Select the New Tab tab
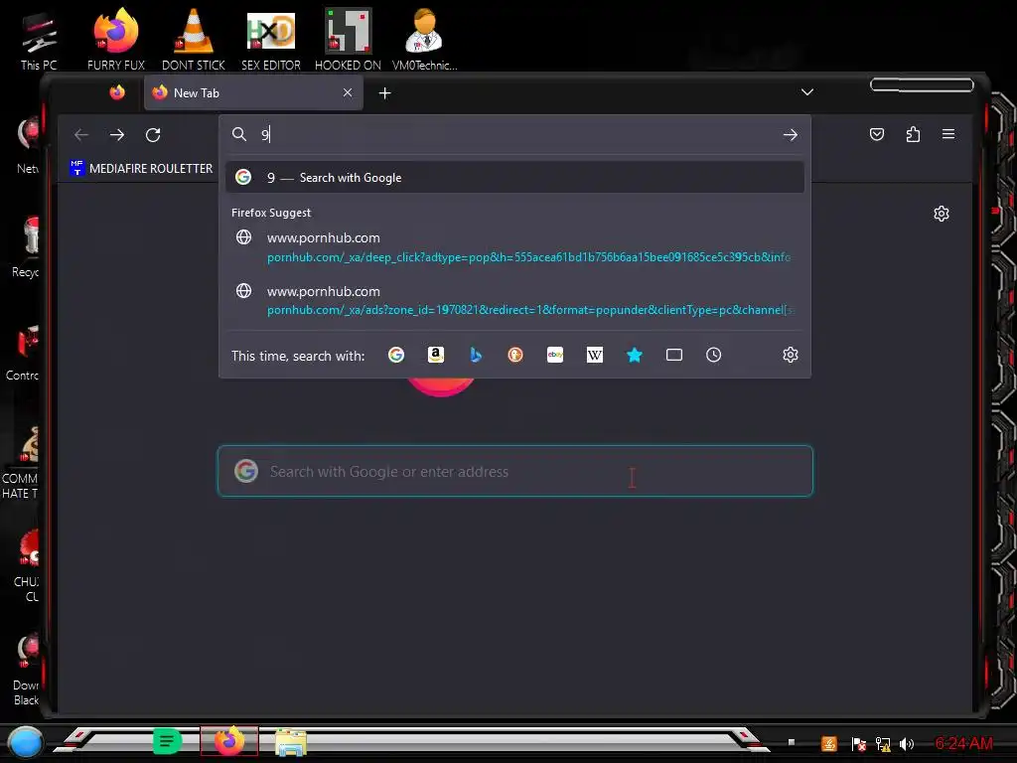Image resolution: width=1017 pixels, height=763 pixels. [253, 92]
